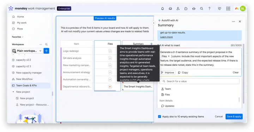
Task: Click the Files column horizontal scrollbar
Action: click(105, 91)
